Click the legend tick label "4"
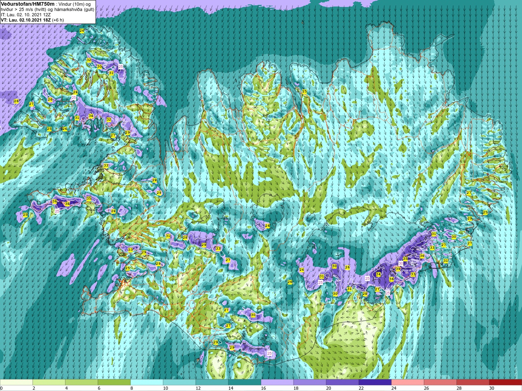Viewport: 522px width, 391px height. (66, 388)
